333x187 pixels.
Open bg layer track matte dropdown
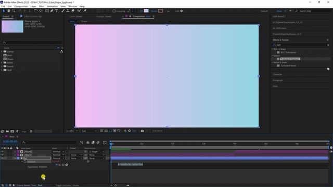(76, 158)
